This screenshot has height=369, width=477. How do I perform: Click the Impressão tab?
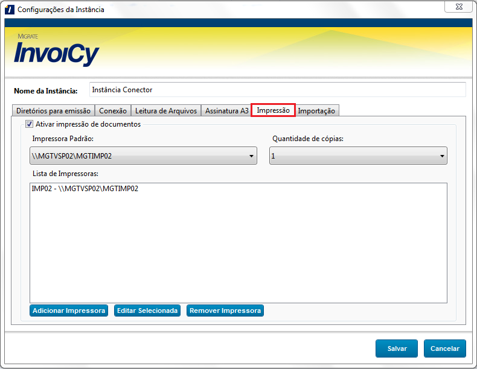(x=273, y=110)
